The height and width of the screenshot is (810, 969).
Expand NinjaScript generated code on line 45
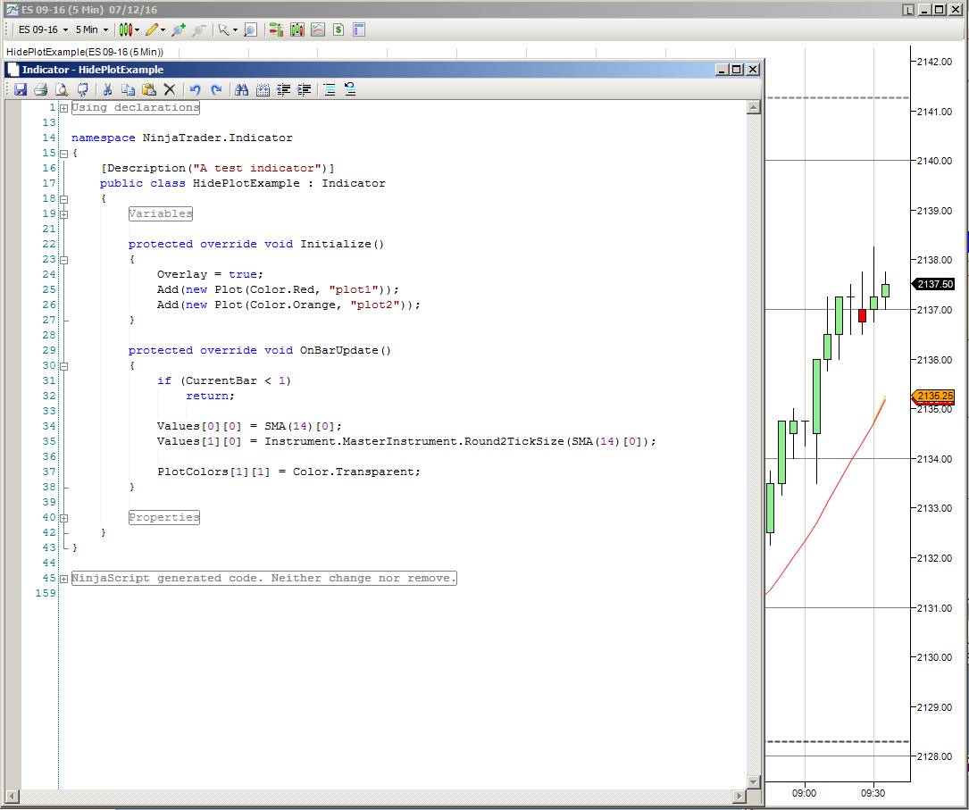pos(63,579)
